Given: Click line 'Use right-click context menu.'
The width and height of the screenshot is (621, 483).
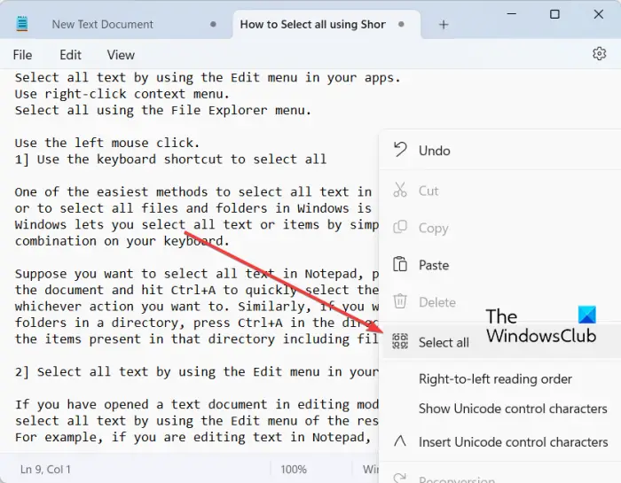Looking at the screenshot, I should tap(122, 94).
